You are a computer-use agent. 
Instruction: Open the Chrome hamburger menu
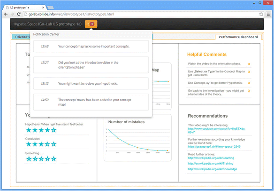click(x=268, y=14)
